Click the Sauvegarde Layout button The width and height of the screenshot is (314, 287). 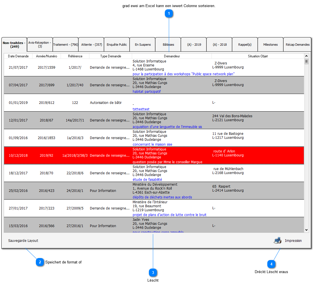tap(23, 240)
